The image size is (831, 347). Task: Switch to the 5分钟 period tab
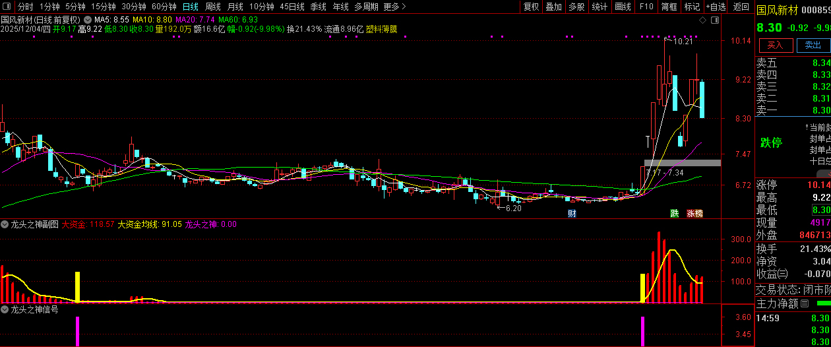75,7
